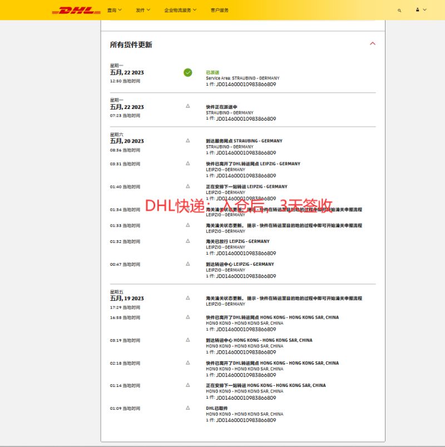Click 海关已放行 LEIPZIG - GERMANY text
Screen dimensions: 445x447
[238, 241]
